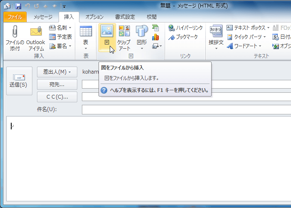Viewport: 291px width, 208px height.
Task: Open the screenshot capture dropdown
Action: 157,46
